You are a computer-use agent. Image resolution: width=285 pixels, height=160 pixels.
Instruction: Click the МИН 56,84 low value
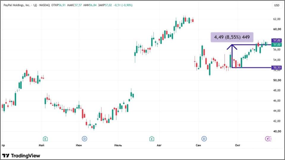(x=90, y=5)
